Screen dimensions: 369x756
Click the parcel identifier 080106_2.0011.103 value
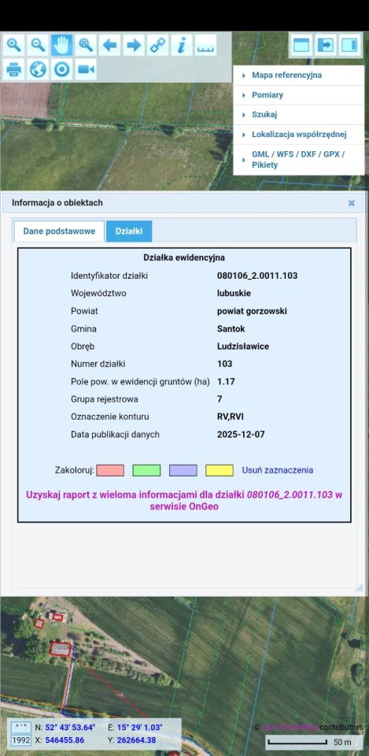coord(257,276)
